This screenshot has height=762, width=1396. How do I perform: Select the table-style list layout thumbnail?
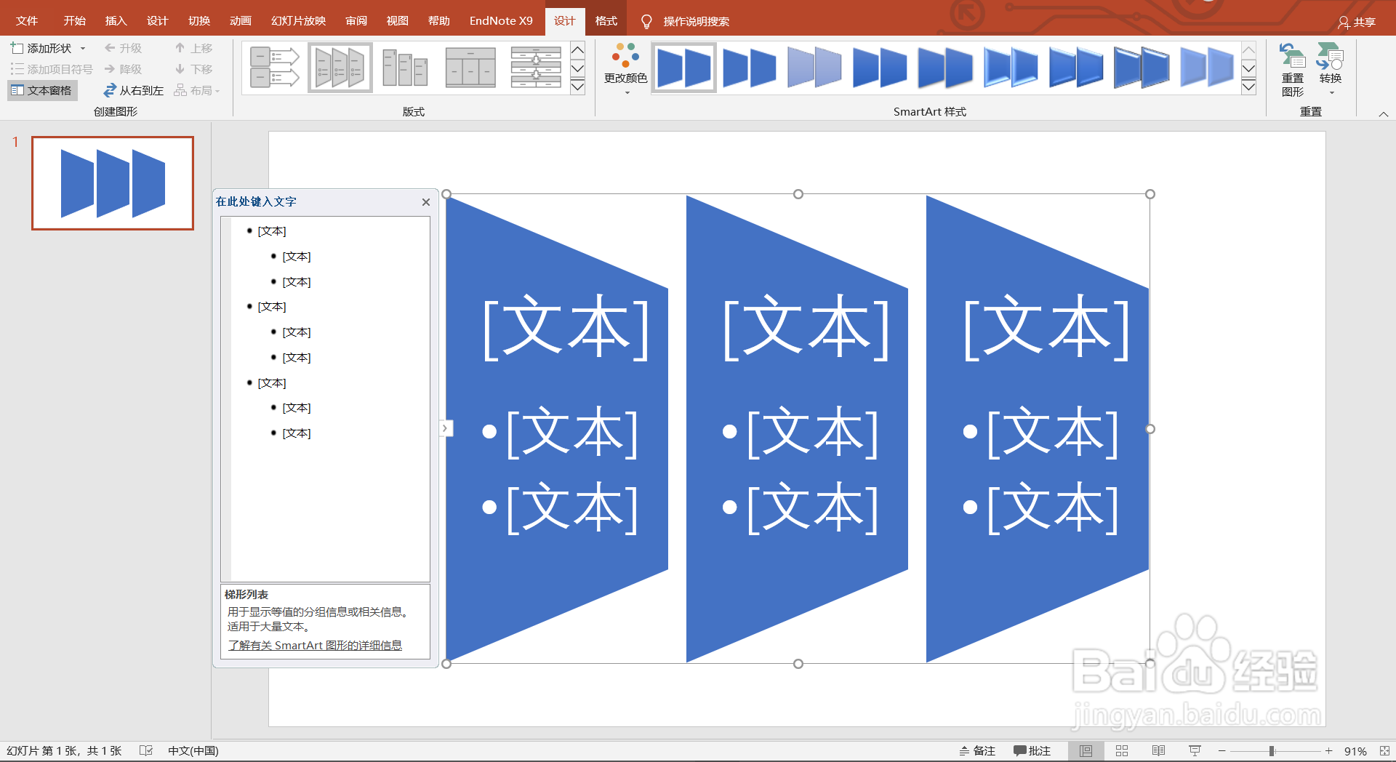point(470,68)
